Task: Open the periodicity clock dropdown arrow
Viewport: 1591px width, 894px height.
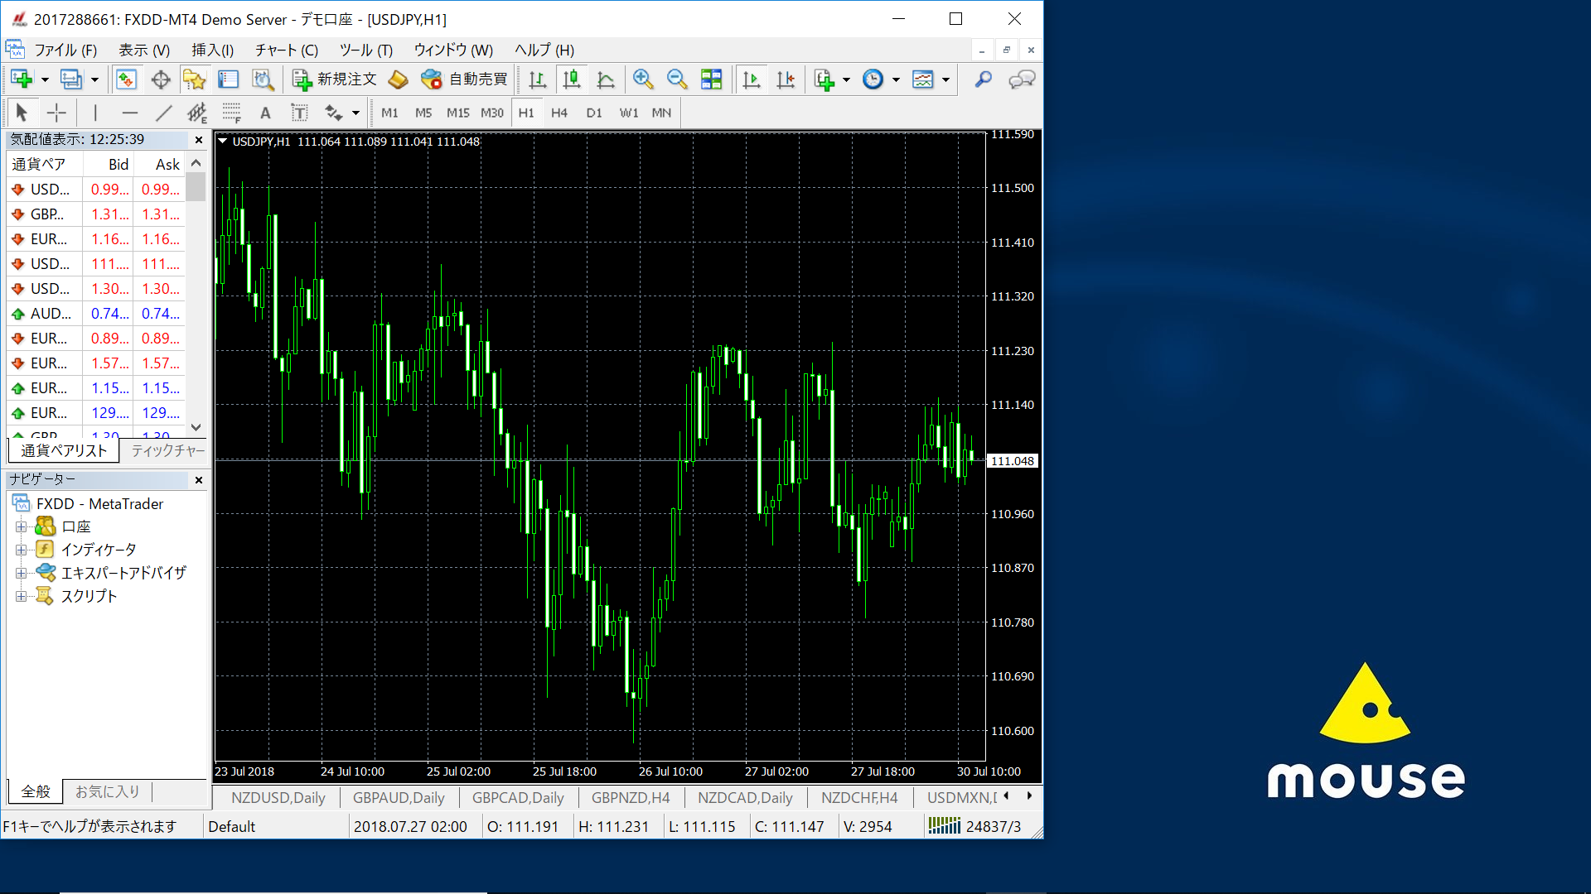Action: click(x=896, y=79)
